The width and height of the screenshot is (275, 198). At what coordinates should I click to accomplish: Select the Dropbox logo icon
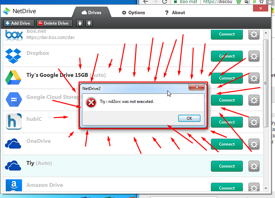(13, 56)
